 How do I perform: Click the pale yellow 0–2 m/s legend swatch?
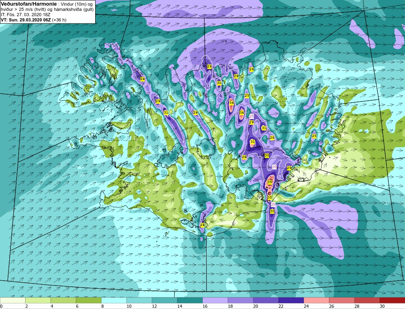13,300
